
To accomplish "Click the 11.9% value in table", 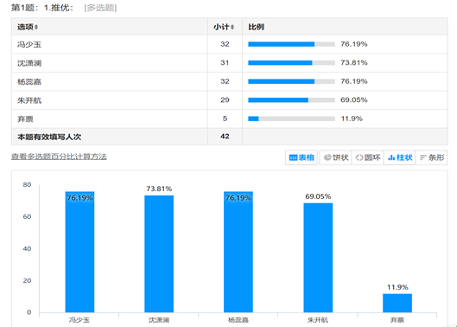I will click(x=352, y=119).
